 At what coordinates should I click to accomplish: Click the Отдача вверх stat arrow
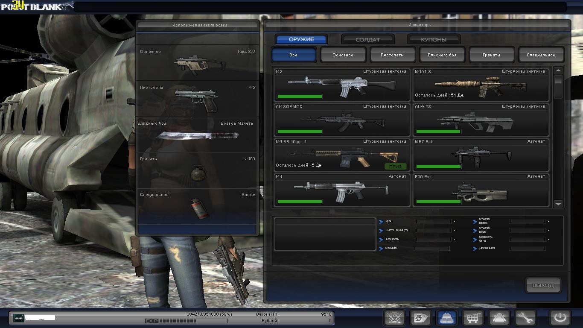click(x=475, y=221)
